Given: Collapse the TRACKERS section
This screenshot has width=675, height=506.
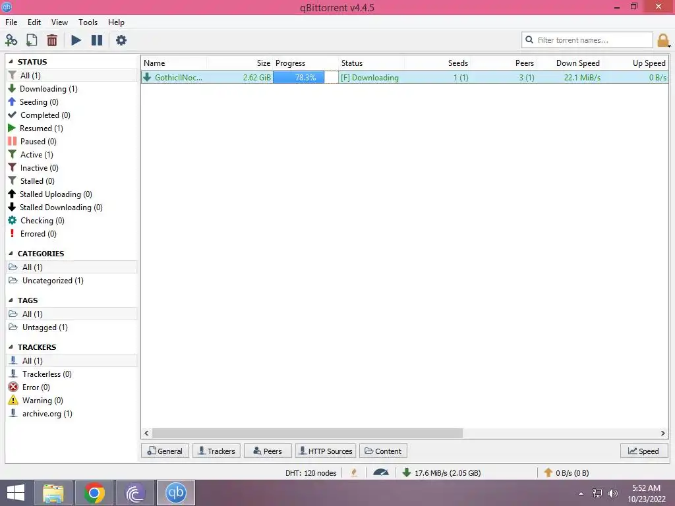Looking at the screenshot, I should tap(11, 347).
